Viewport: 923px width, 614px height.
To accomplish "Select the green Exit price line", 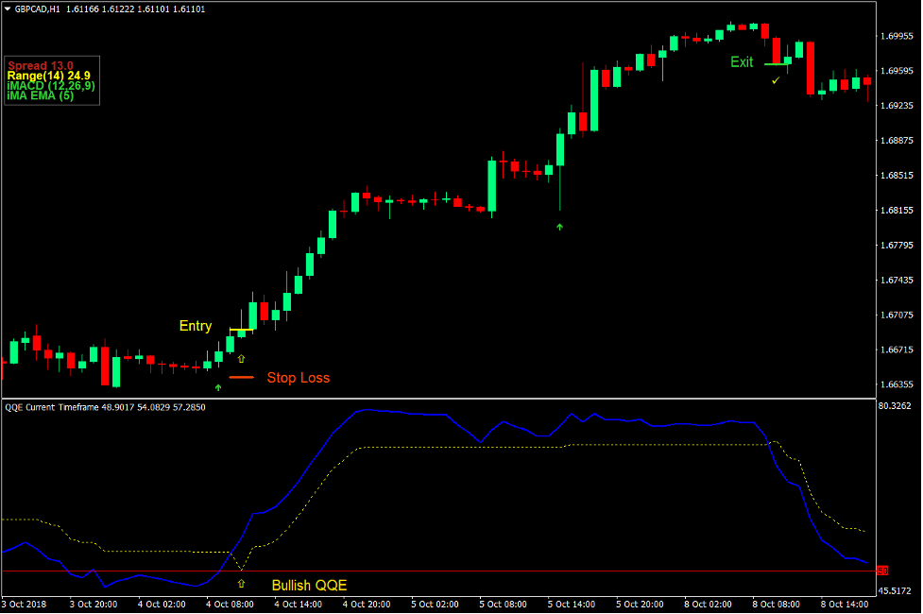I will [777, 64].
